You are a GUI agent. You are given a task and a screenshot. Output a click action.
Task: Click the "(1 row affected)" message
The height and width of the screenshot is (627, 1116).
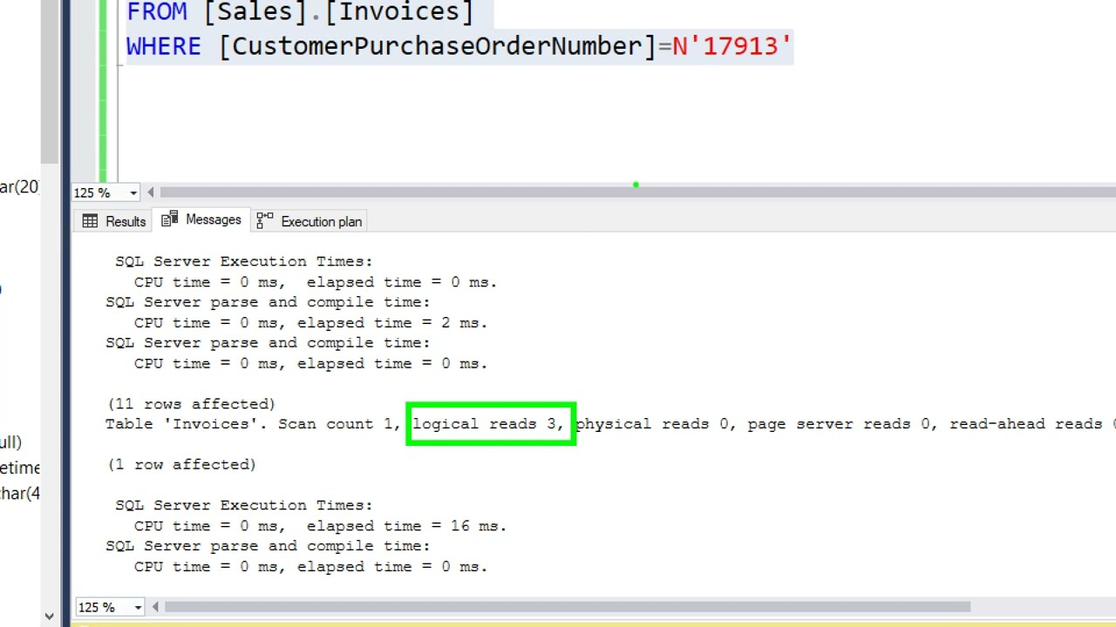(x=181, y=465)
